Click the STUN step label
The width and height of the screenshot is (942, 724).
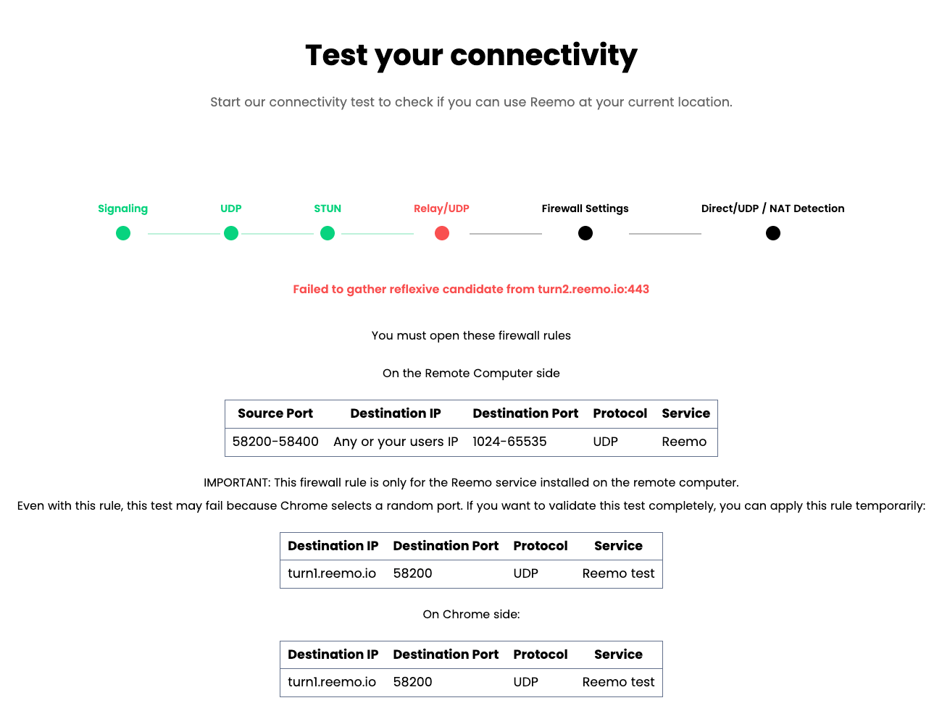(x=328, y=209)
